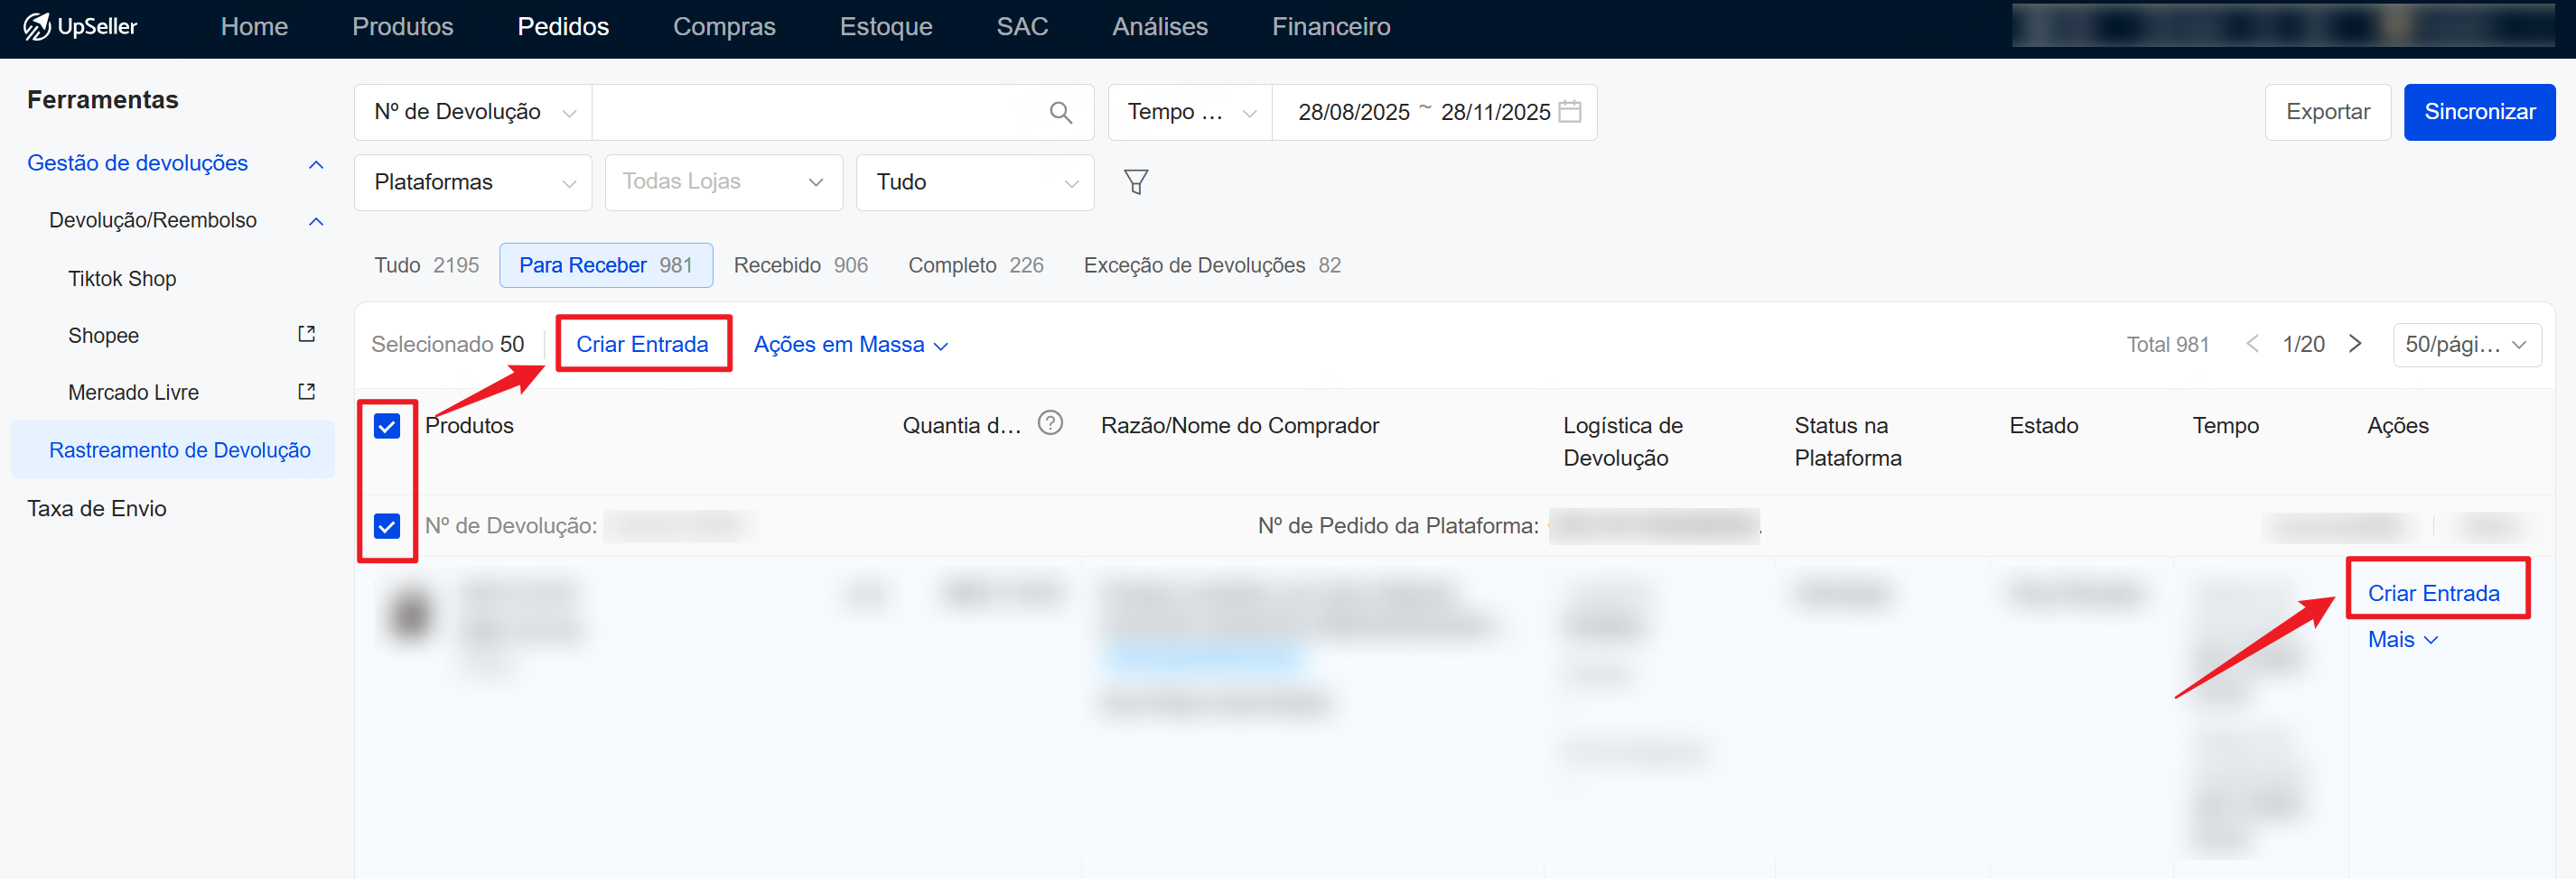Image resolution: width=2576 pixels, height=879 pixels.
Task: Collapse the Gestão de devoluções section
Action: pyautogui.click(x=316, y=165)
